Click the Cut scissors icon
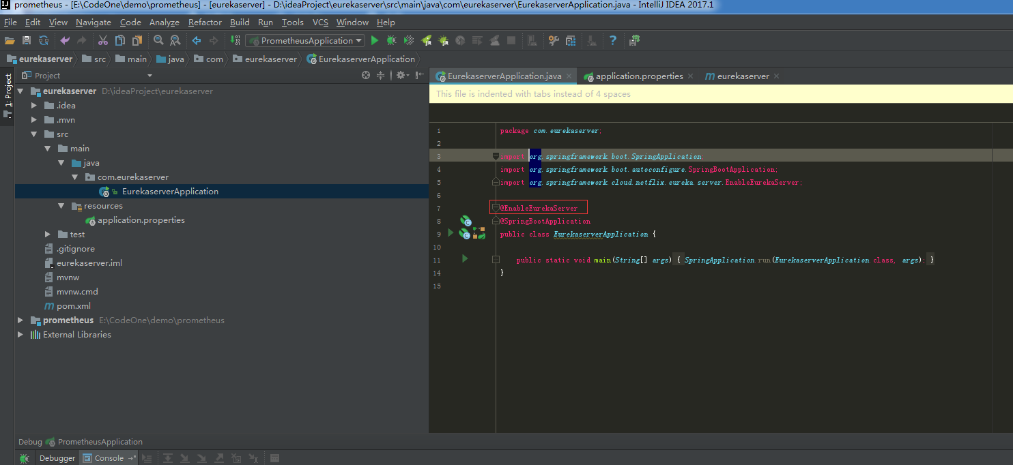 103,40
